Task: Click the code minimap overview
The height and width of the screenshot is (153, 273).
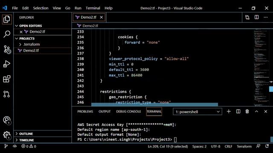Action: [261, 67]
